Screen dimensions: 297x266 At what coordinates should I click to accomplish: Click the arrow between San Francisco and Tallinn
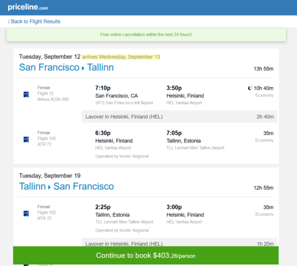click(x=83, y=68)
